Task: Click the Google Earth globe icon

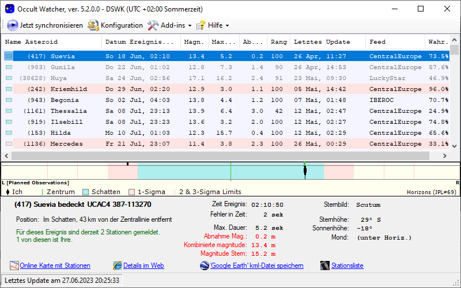Action: click(205, 266)
